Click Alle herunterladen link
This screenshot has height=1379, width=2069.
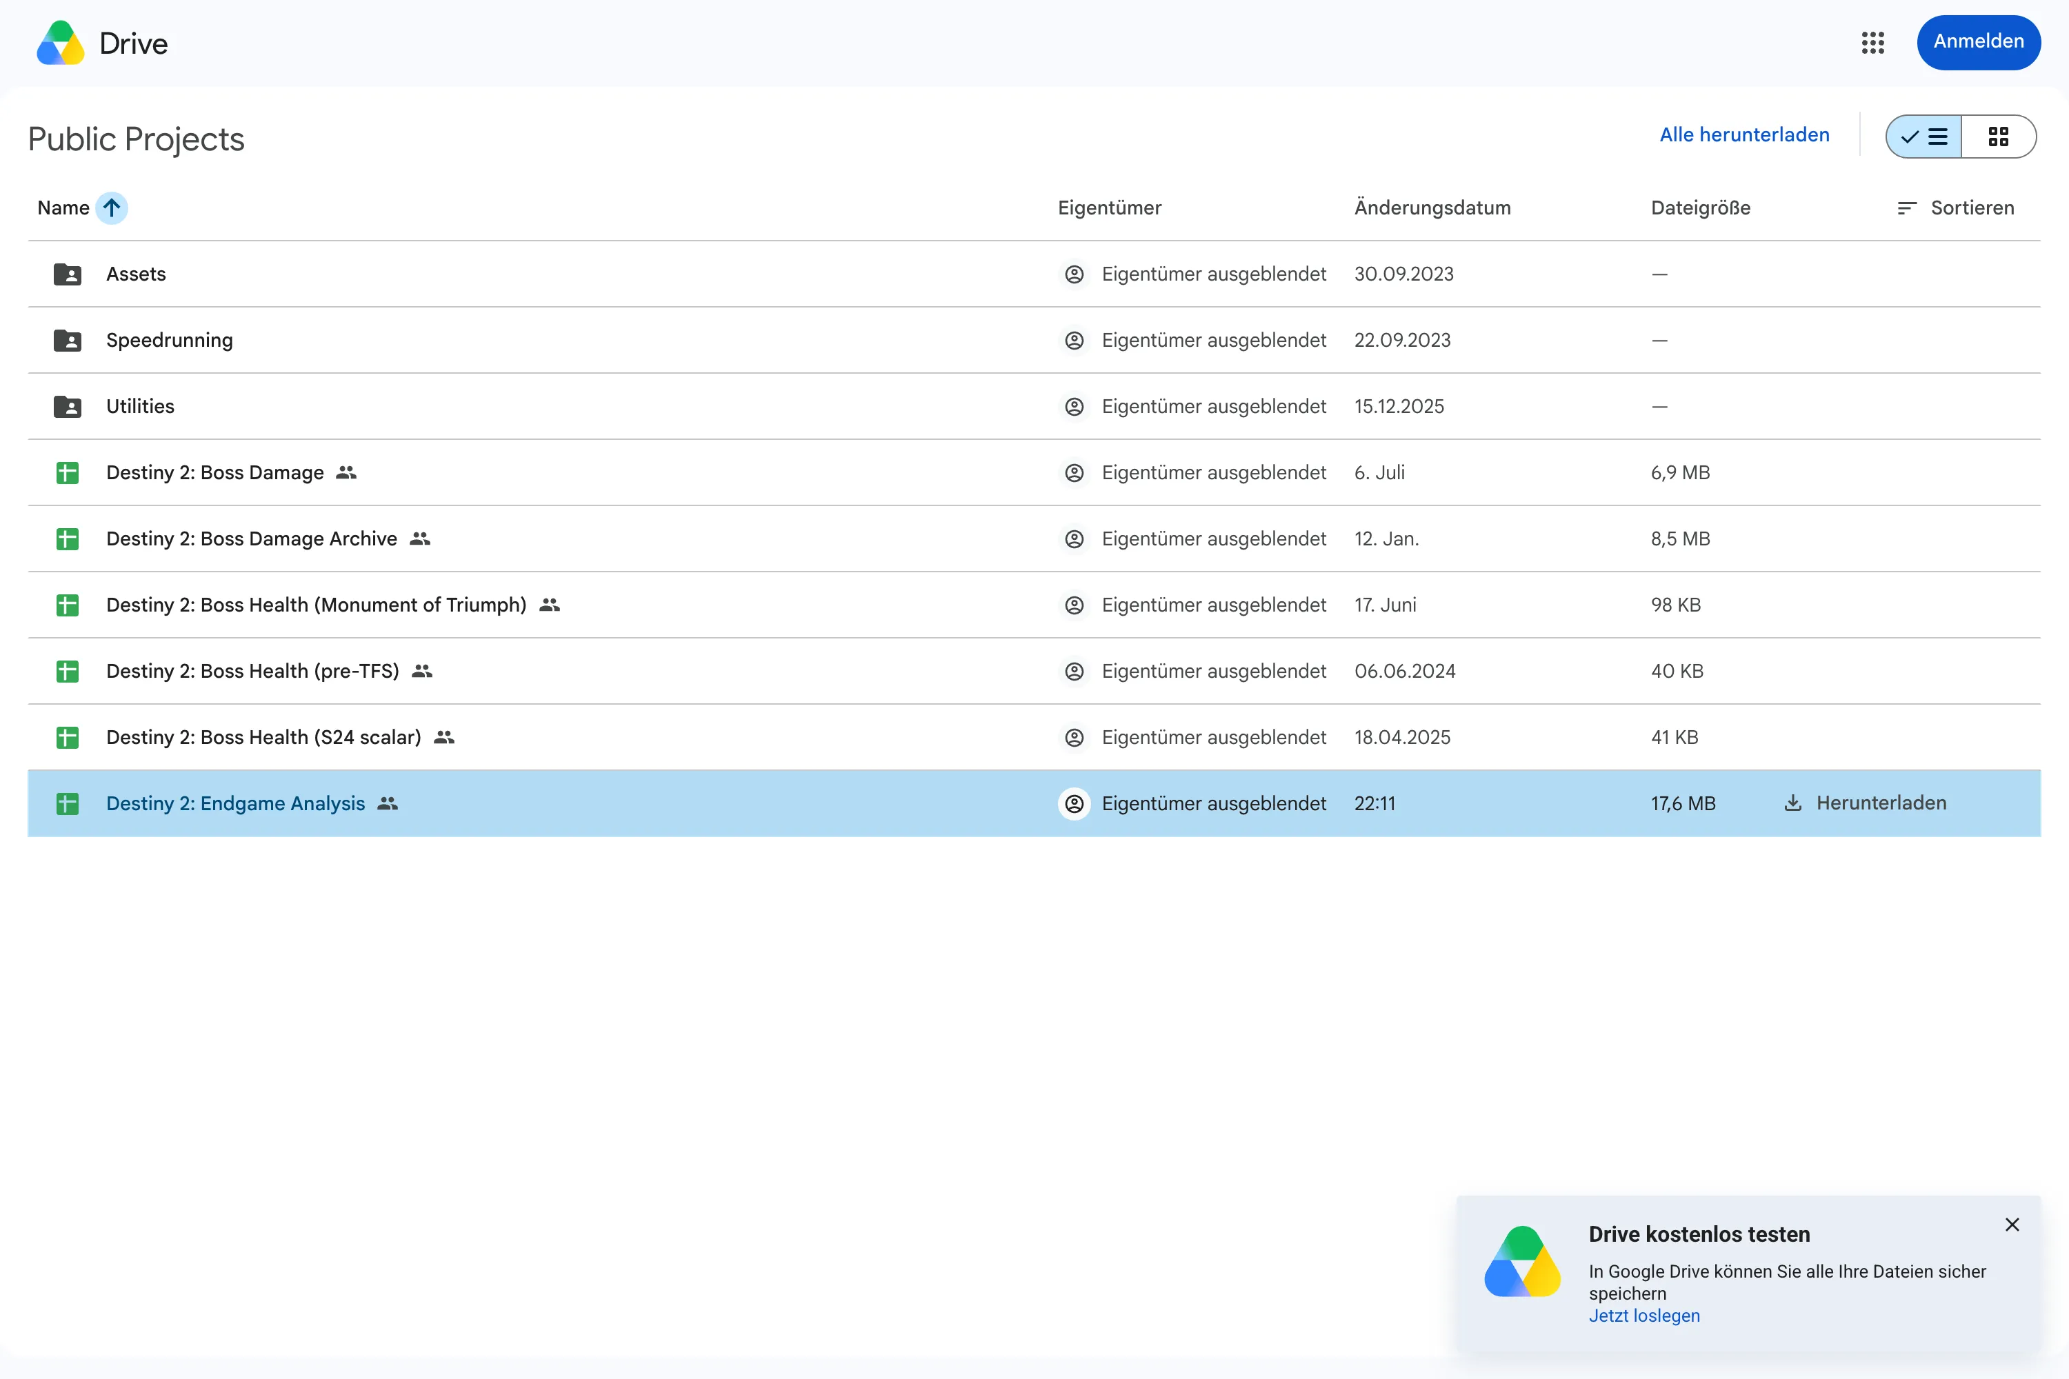1744,135
